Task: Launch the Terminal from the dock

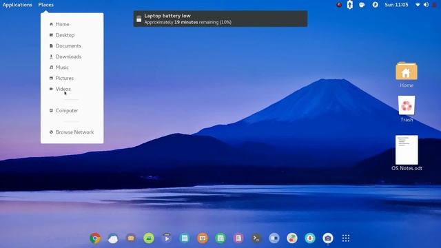Action: [256, 238]
